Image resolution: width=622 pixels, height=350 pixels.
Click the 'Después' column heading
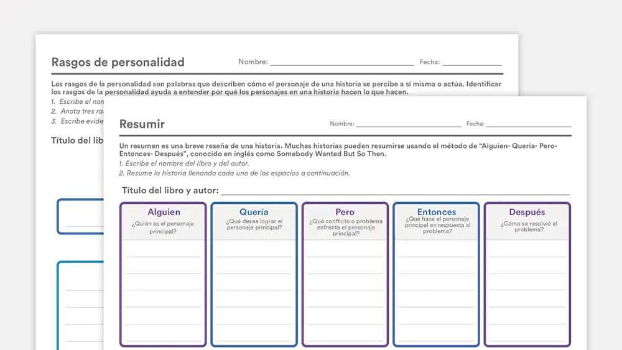tap(527, 212)
